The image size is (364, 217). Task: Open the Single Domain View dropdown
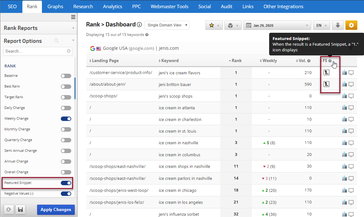click(167, 25)
